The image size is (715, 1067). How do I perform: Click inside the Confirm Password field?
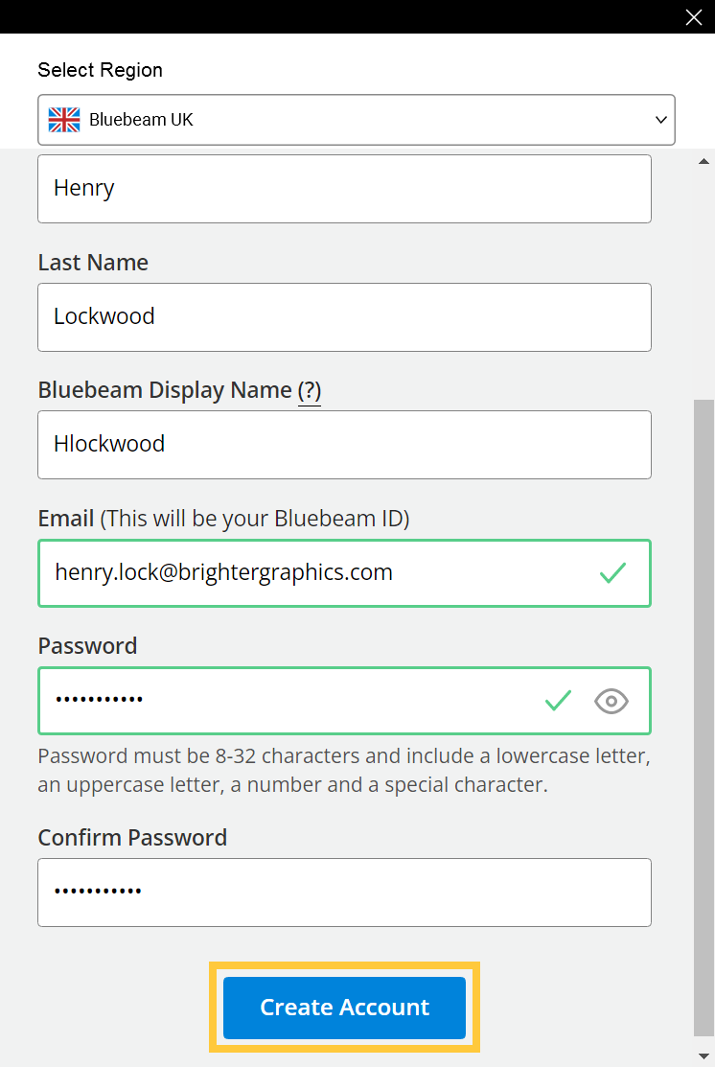tap(344, 892)
